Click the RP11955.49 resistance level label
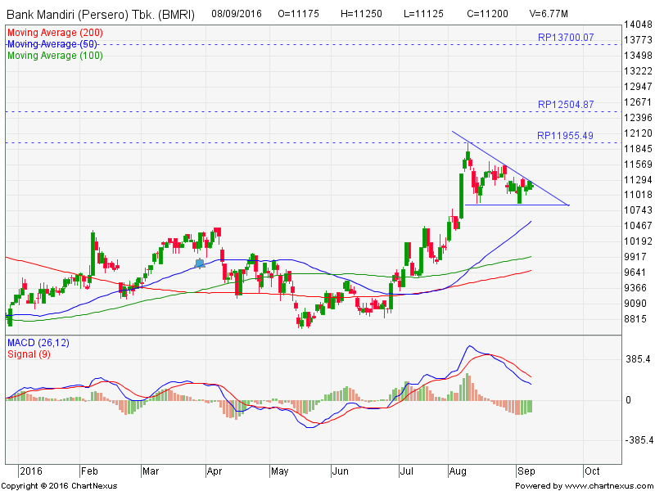Viewport: 655px width, 491px height. click(565, 136)
